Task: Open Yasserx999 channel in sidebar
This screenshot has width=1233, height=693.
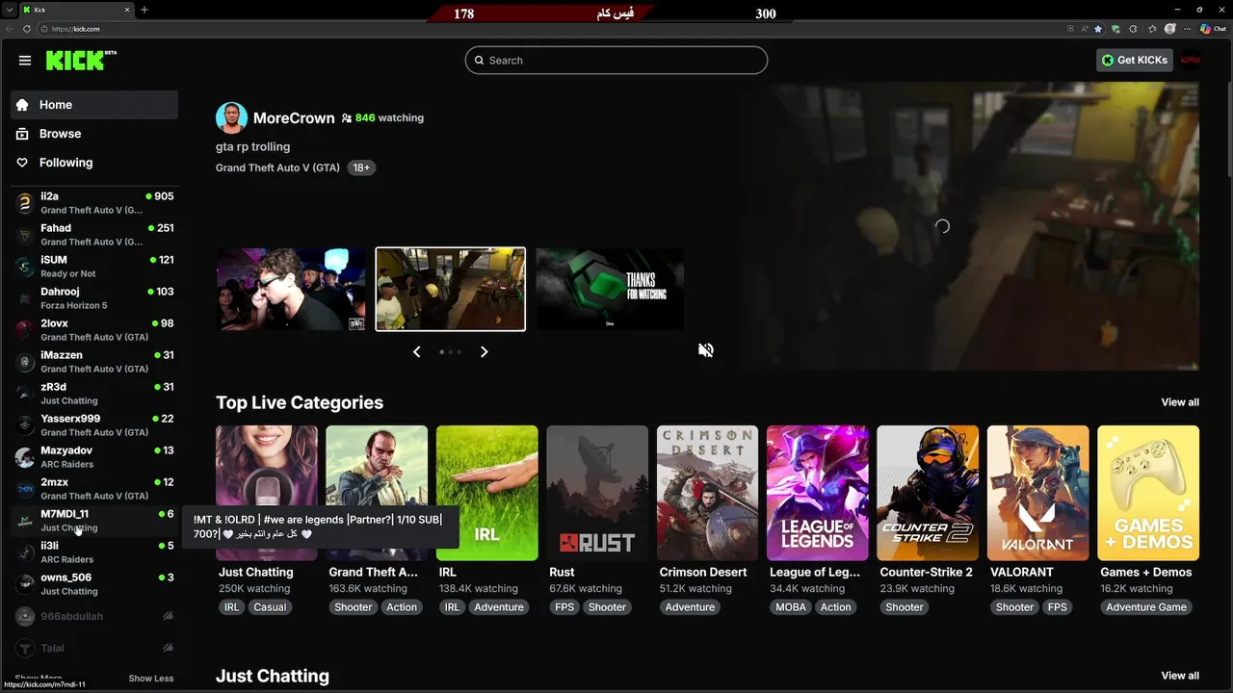Action: tap(94, 424)
